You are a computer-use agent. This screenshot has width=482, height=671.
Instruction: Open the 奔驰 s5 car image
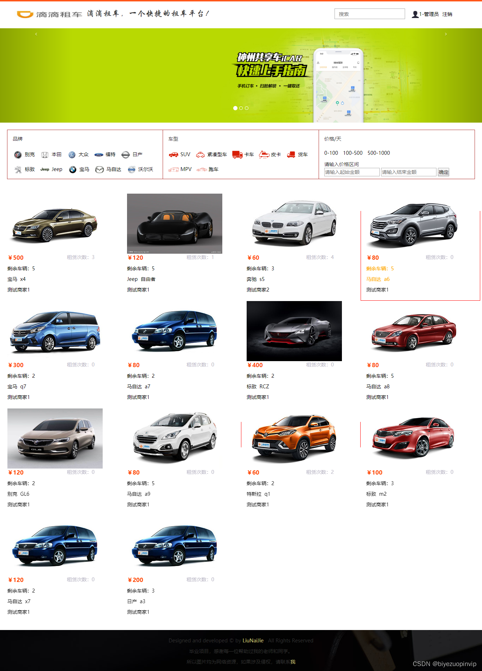click(x=294, y=224)
